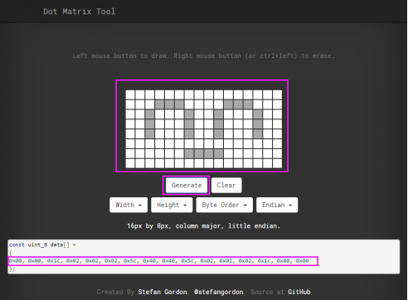This screenshot has height=300, width=408.
Task: Click the generated hex data line
Action: 159,261
